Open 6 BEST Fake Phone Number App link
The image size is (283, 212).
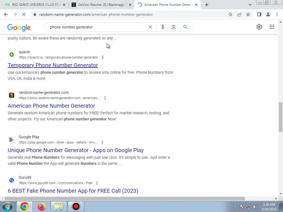[x=73, y=191]
